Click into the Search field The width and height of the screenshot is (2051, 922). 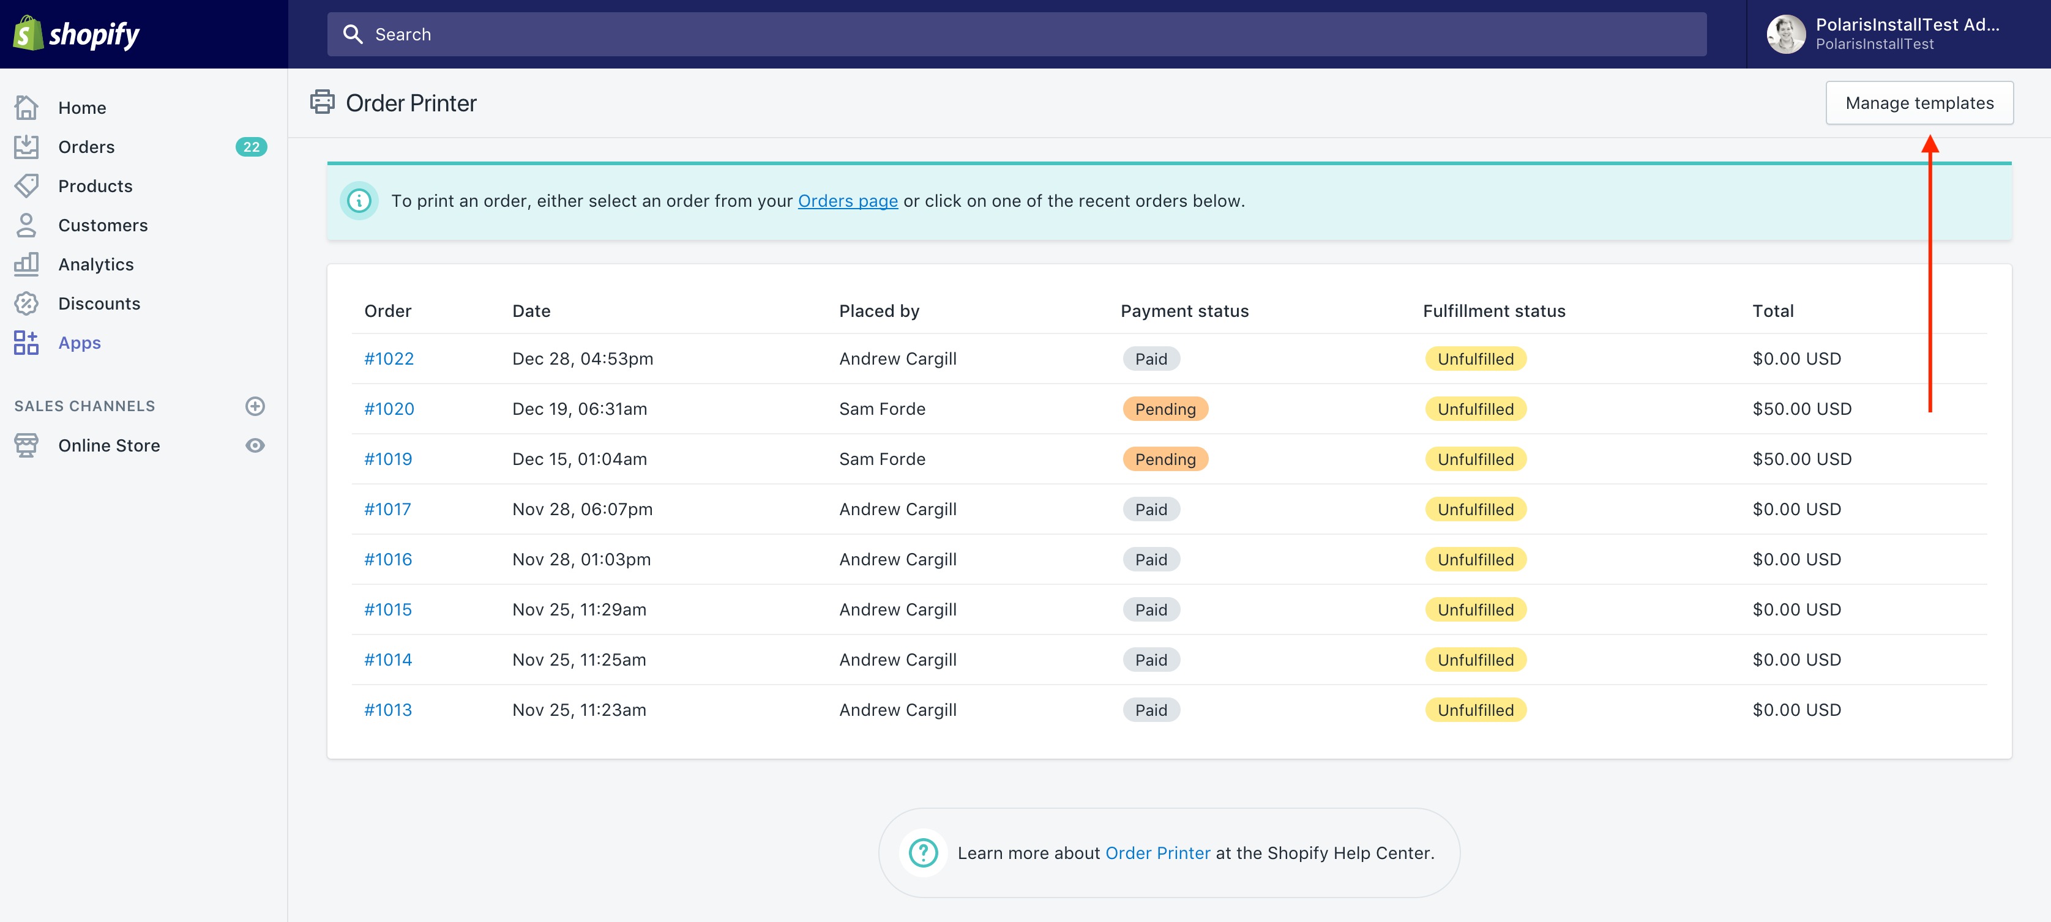pos(1016,34)
